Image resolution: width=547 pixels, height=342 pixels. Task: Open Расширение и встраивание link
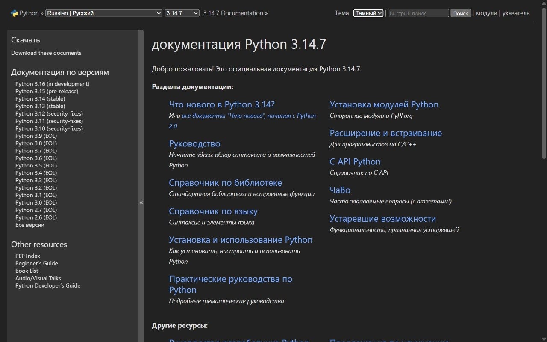pos(386,133)
